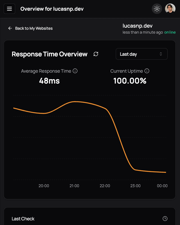Viewport: 180px width, 225px height.
Task: Expand the Last Check card
Action: 23,219
